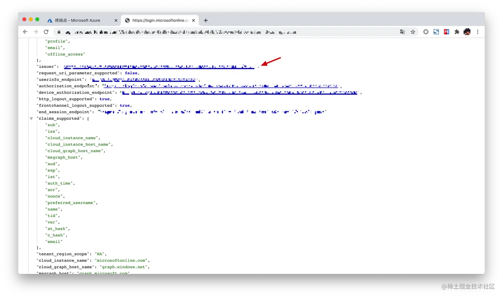Collapse the claims_supported array triangle
Viewport: 503px width, 298px height.
pos(31,119)
